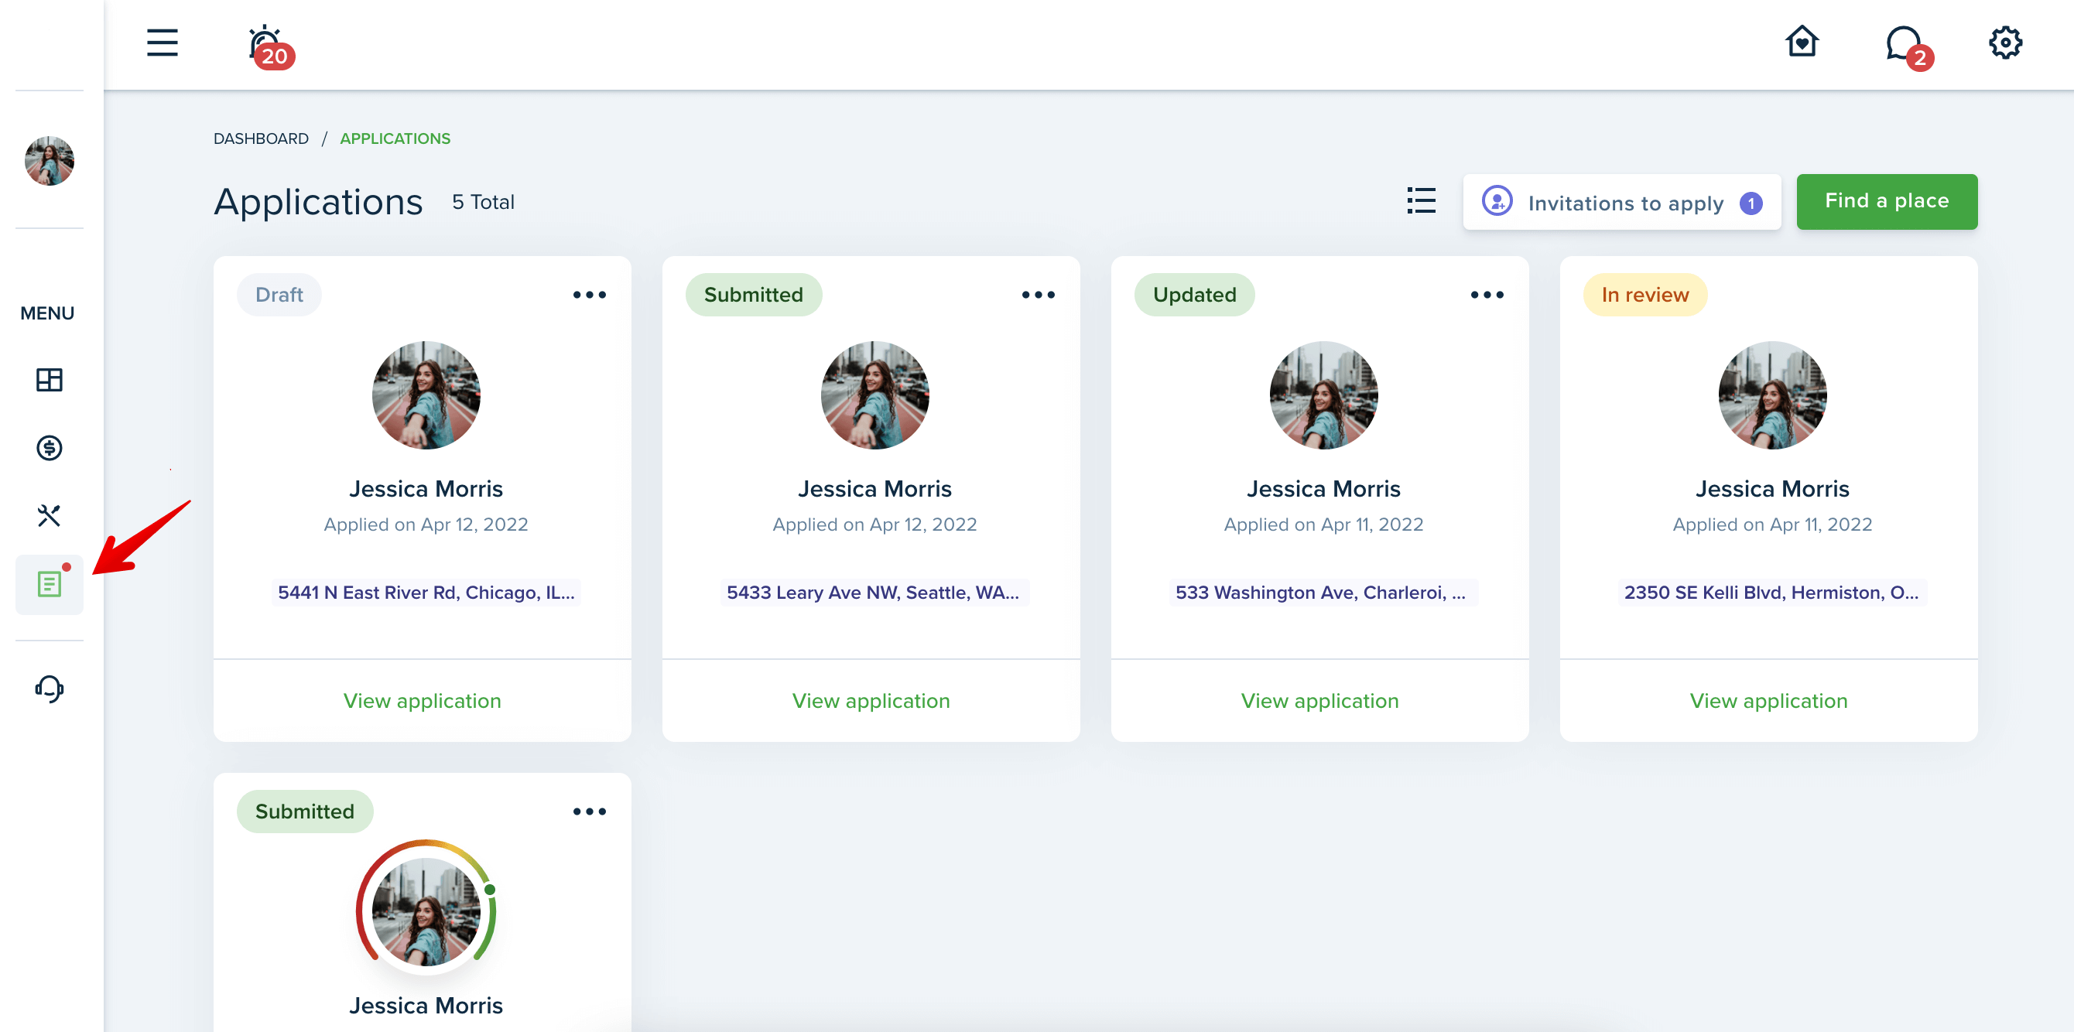The height and width of the screenshot is (1032, 2074).
Task: Click Jessica Morris name on Seattle card
Action: click(874, 489)
